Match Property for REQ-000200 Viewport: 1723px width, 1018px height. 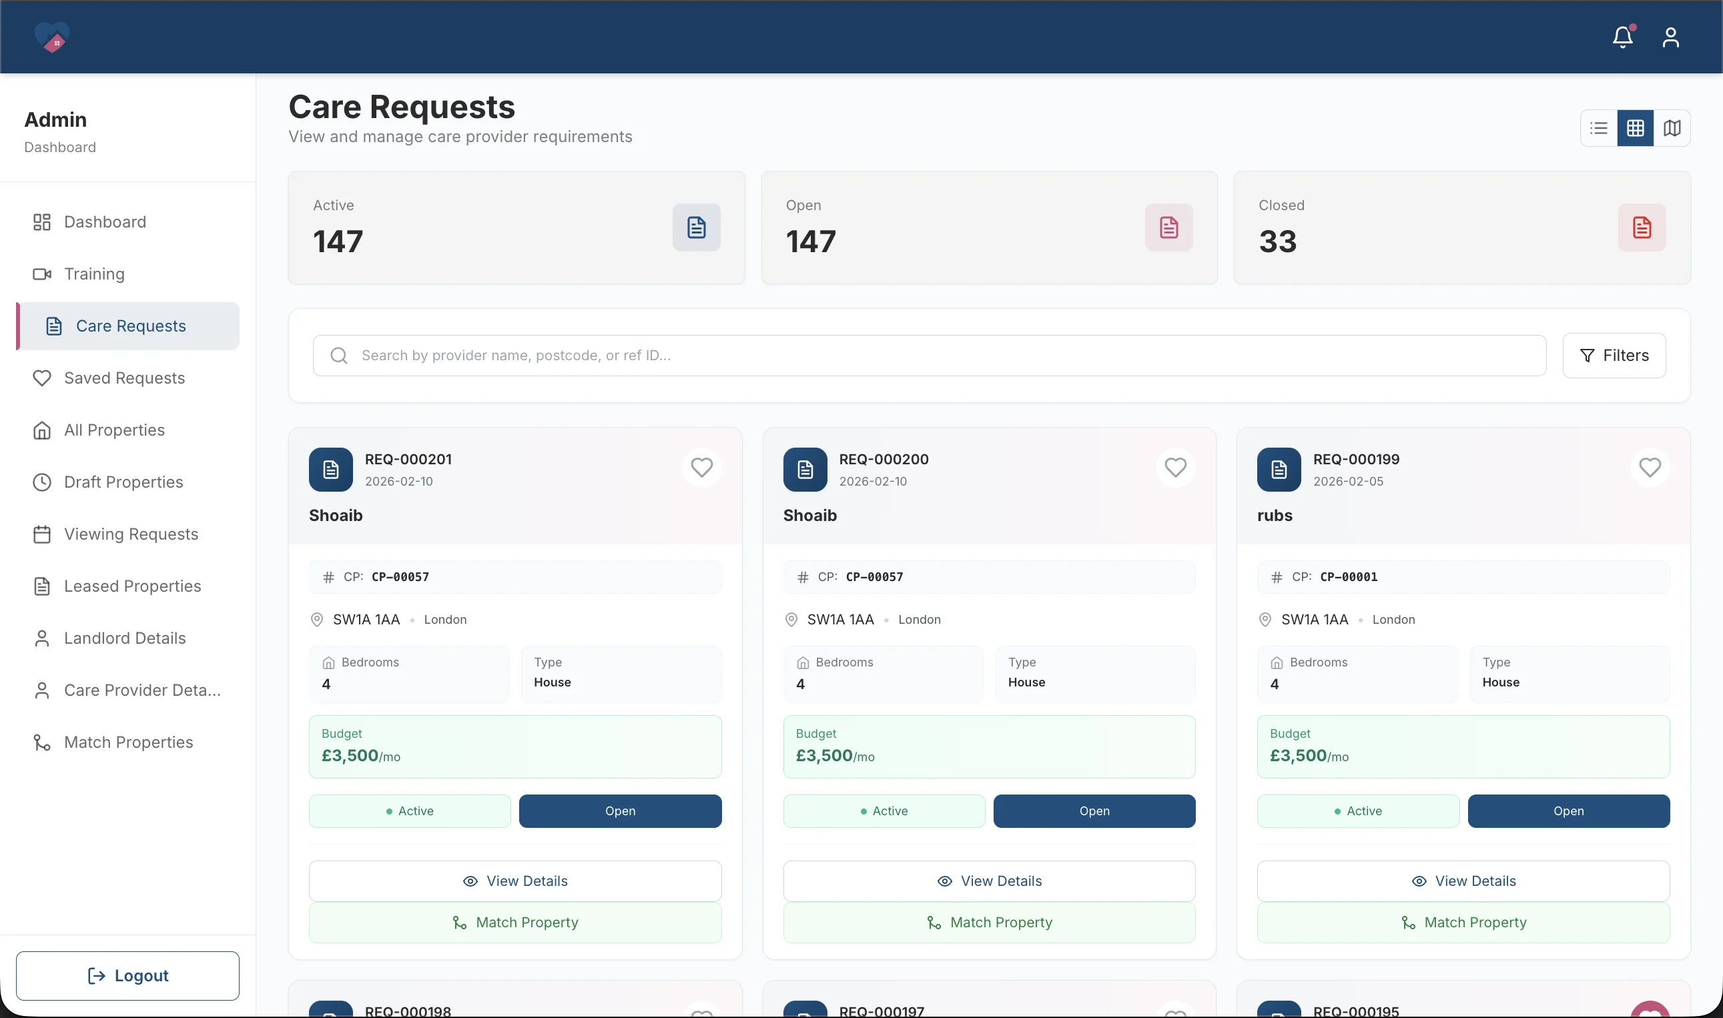click(x=989, y=923)
